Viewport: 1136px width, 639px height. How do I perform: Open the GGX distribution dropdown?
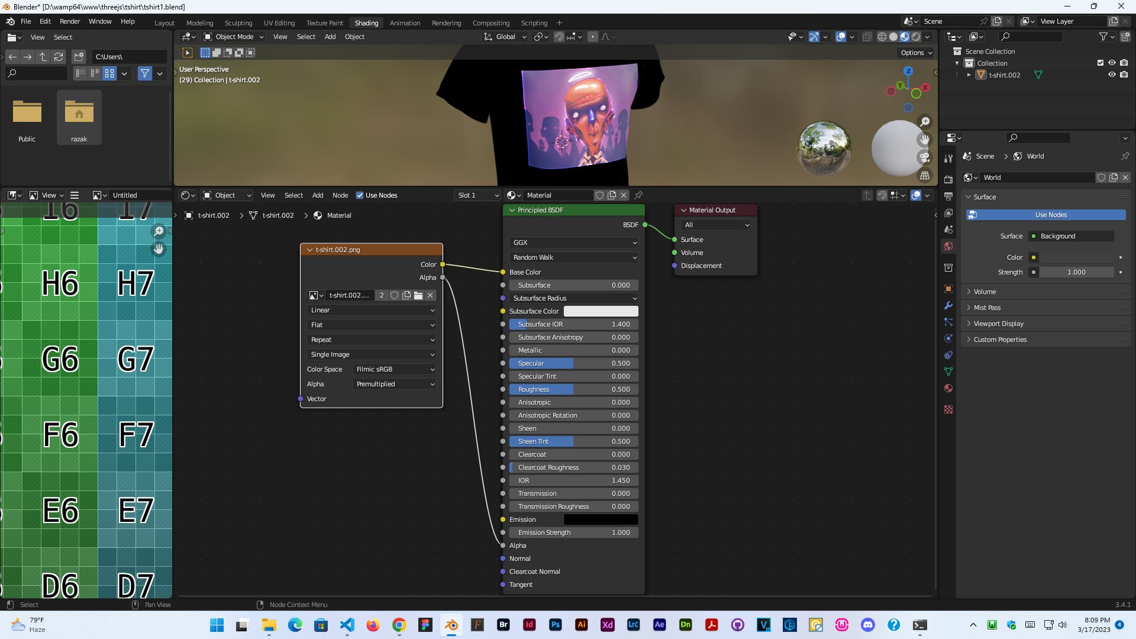[x=573, y=243]
